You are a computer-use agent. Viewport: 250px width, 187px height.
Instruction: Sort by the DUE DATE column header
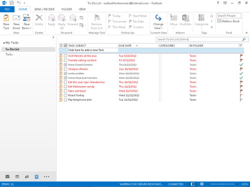(138, 46)
